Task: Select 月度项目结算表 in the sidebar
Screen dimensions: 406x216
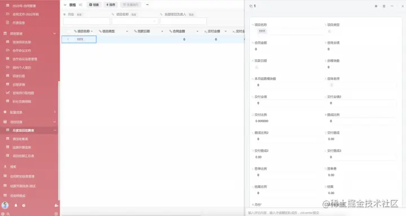Action: [x=23, y=130]
